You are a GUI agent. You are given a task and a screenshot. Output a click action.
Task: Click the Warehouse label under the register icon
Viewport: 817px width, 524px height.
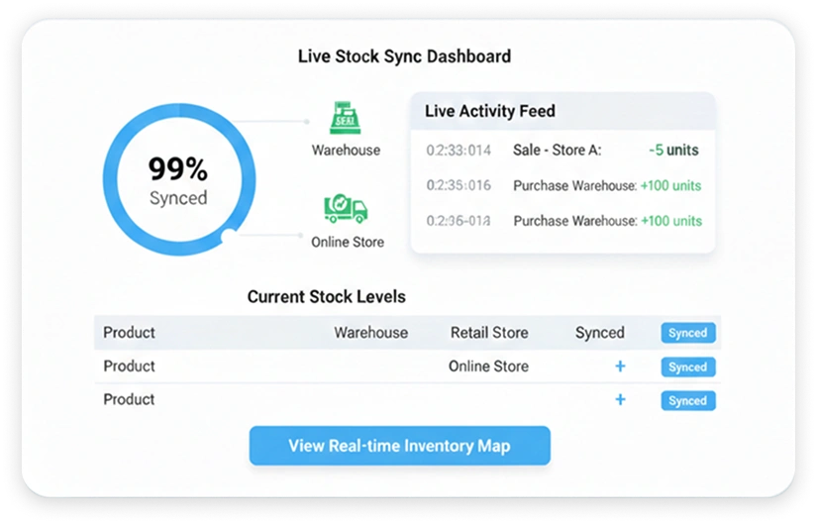click(346, 151)
